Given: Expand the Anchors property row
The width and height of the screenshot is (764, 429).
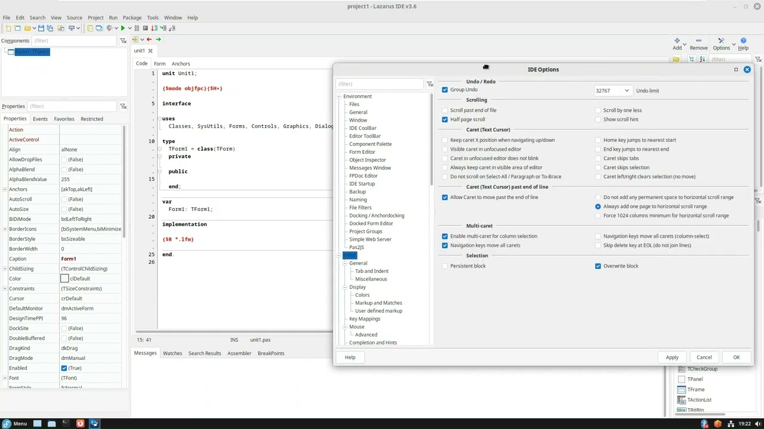Looking at the screenshot, I should click(5, 189).
